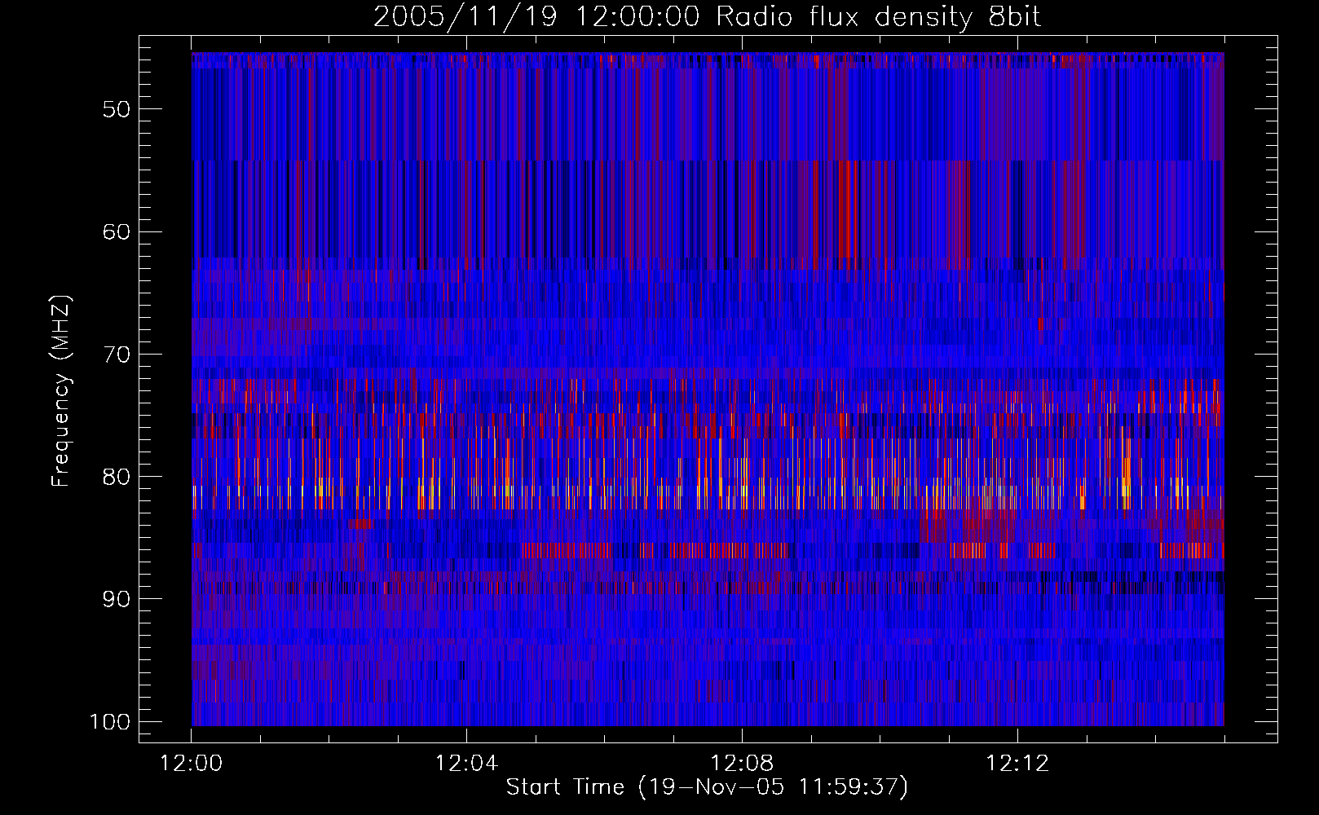This screenshot has width=1319, height=815.
Task: Select the 70 frequency tick label
Action: pyautogui.click(x=117, y=355)
